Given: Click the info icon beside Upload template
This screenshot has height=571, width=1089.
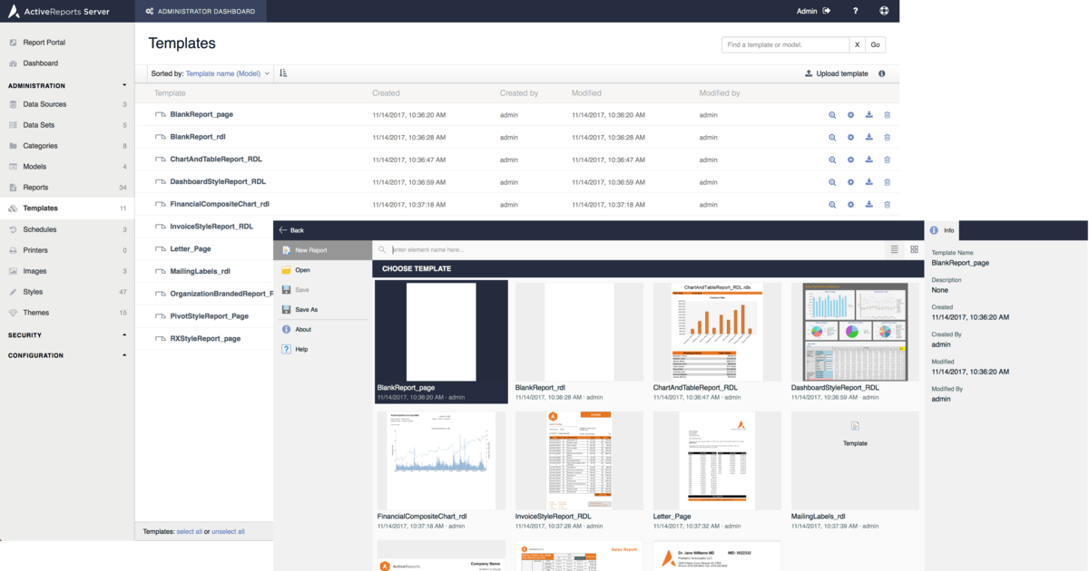Looking at the screenshot, I should click(882, 73).
